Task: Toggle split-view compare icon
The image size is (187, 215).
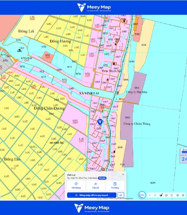Action: [172, 195]
